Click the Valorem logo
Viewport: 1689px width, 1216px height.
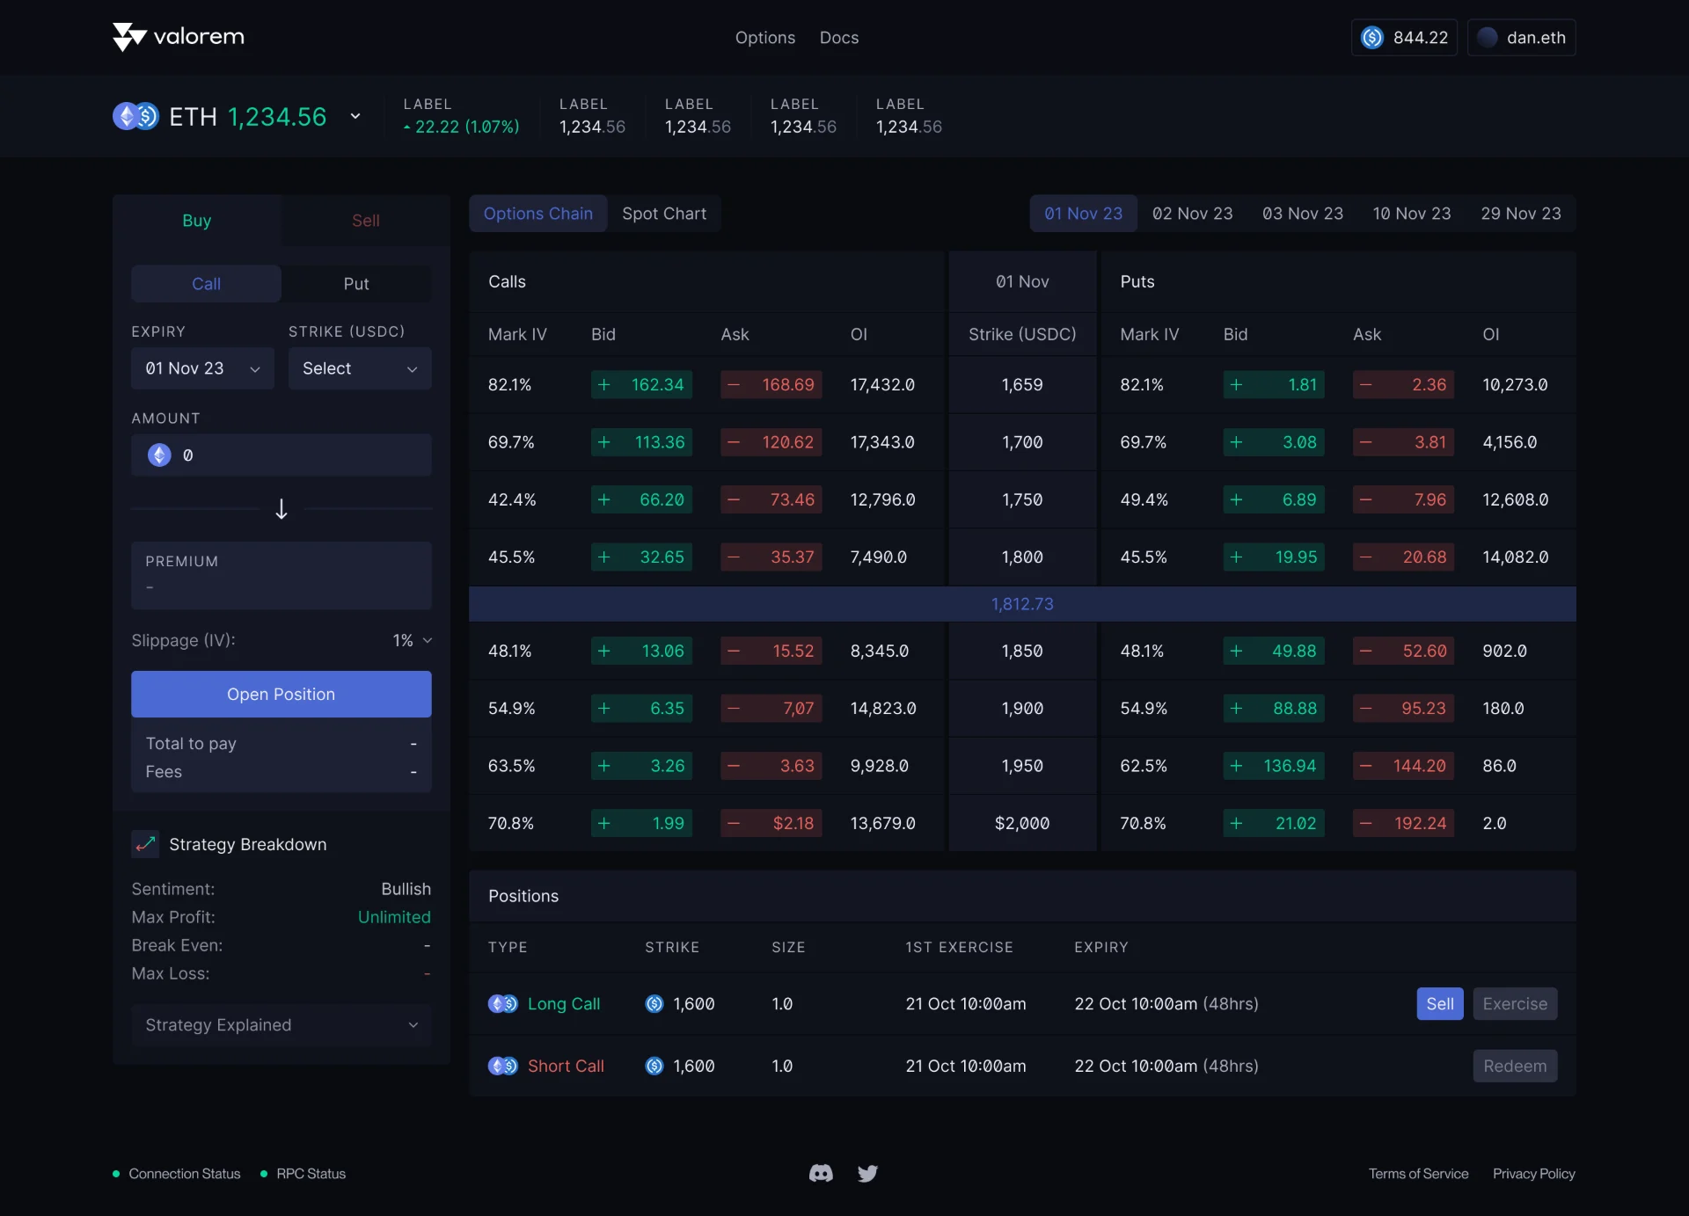coord(179,37)
